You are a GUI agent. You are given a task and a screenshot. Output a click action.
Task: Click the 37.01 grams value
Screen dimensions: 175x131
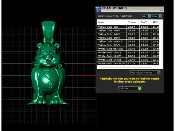pyautogui.click(x=131, y=63)
